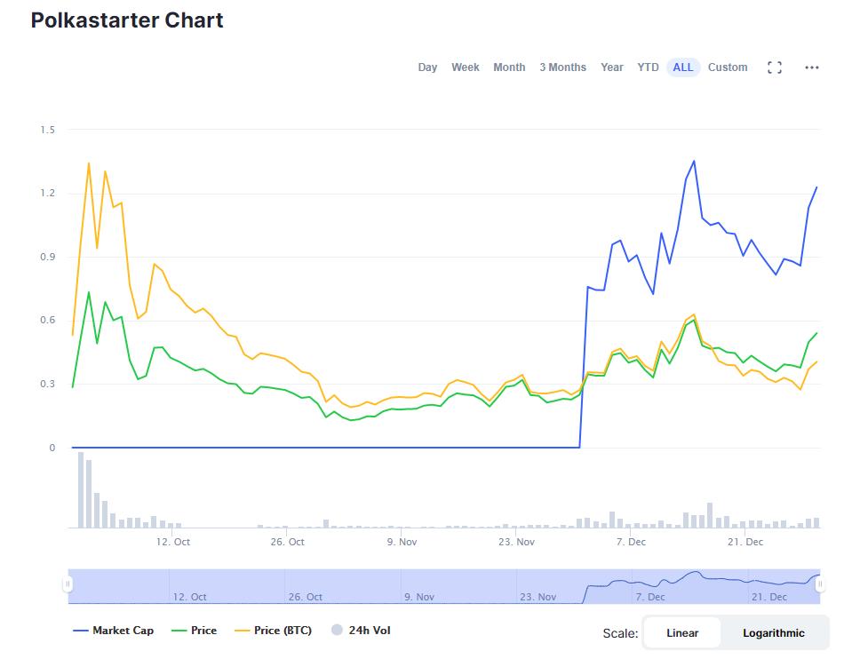Toggle the Price (BTC) legend series

(x=274, y=631)
